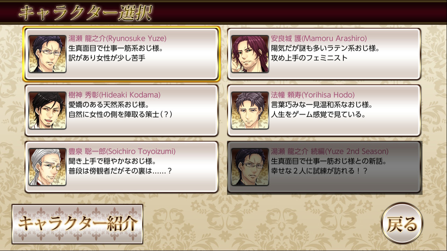The height and width of the screenshot is (251, 447).
Task: Choose the Hideaki Kodama character card
Action: click(x=122, y=111)
